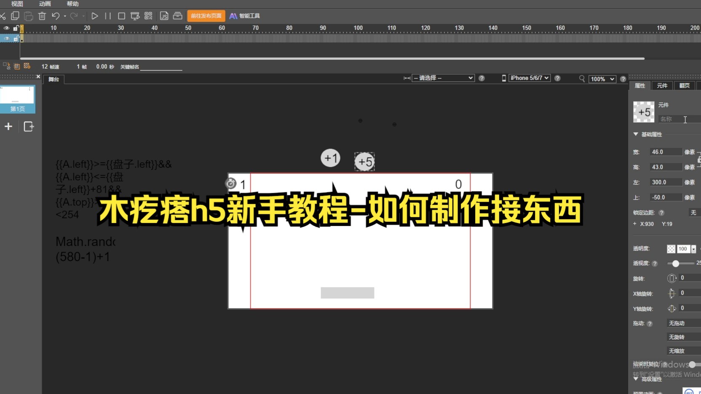The image size is (701, 394).
Task: Toggle lock of the selected layer
Action: [16, 38]
